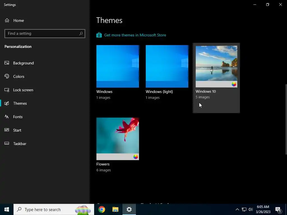Screen dimensions: 287x215
Task: Apply the Windows 10 theme thumbnail
Action: coord(216,67)
